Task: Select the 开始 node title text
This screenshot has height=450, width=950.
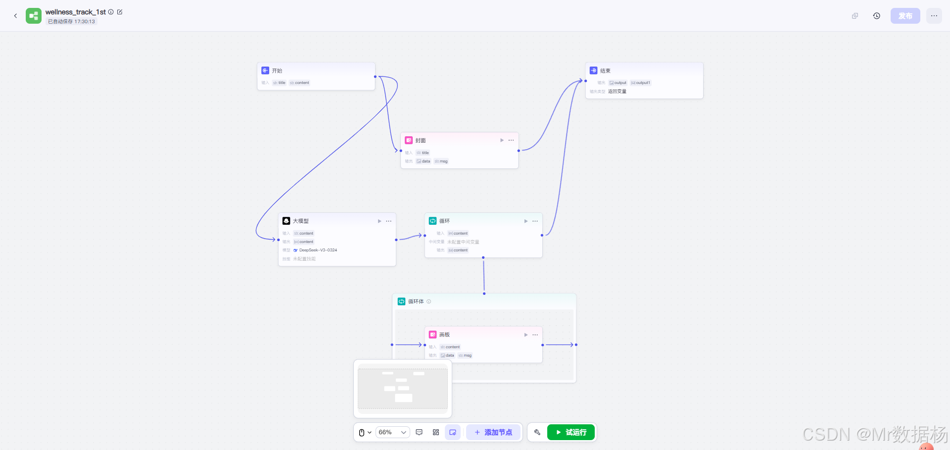Action: (277, 71)
